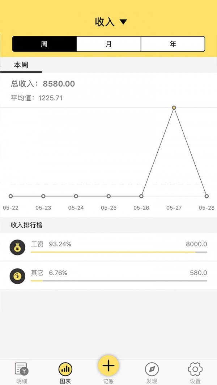Click the 其它 dollar coin icon
The width and height of the screenshot is (217, 385).
click(x=17, y=276)
